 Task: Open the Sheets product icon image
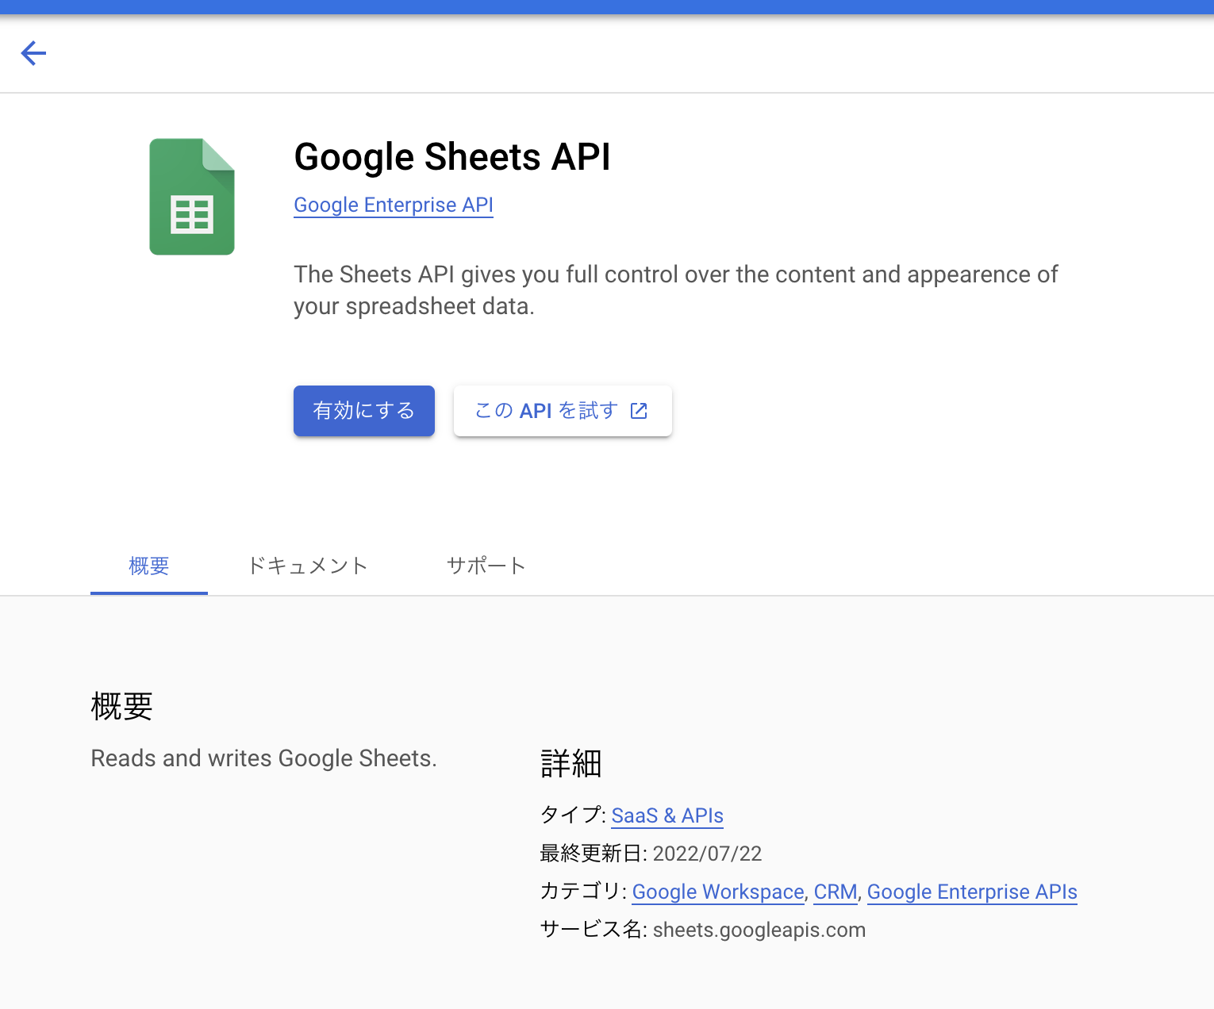(x=191, y=196)
